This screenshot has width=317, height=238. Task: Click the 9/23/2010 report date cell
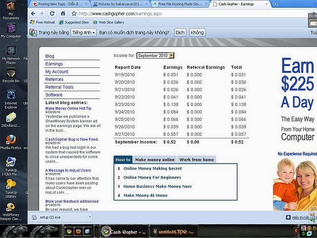click(124, 105)
